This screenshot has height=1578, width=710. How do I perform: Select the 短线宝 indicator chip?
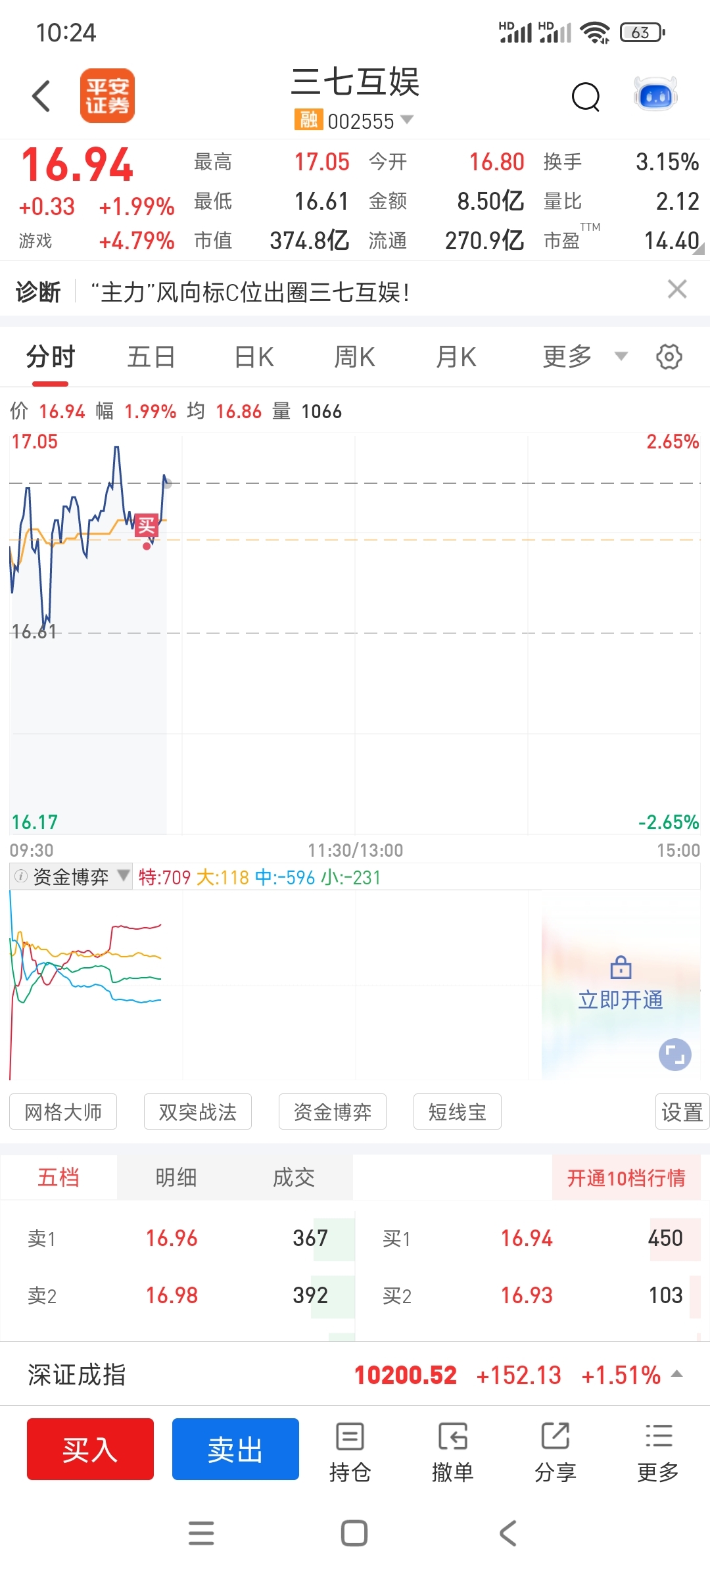click(x=457, y=1112)
